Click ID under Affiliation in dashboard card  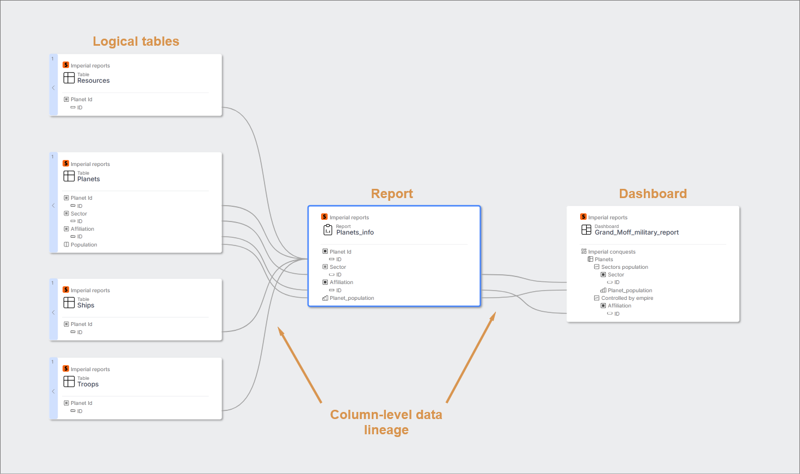617,314
